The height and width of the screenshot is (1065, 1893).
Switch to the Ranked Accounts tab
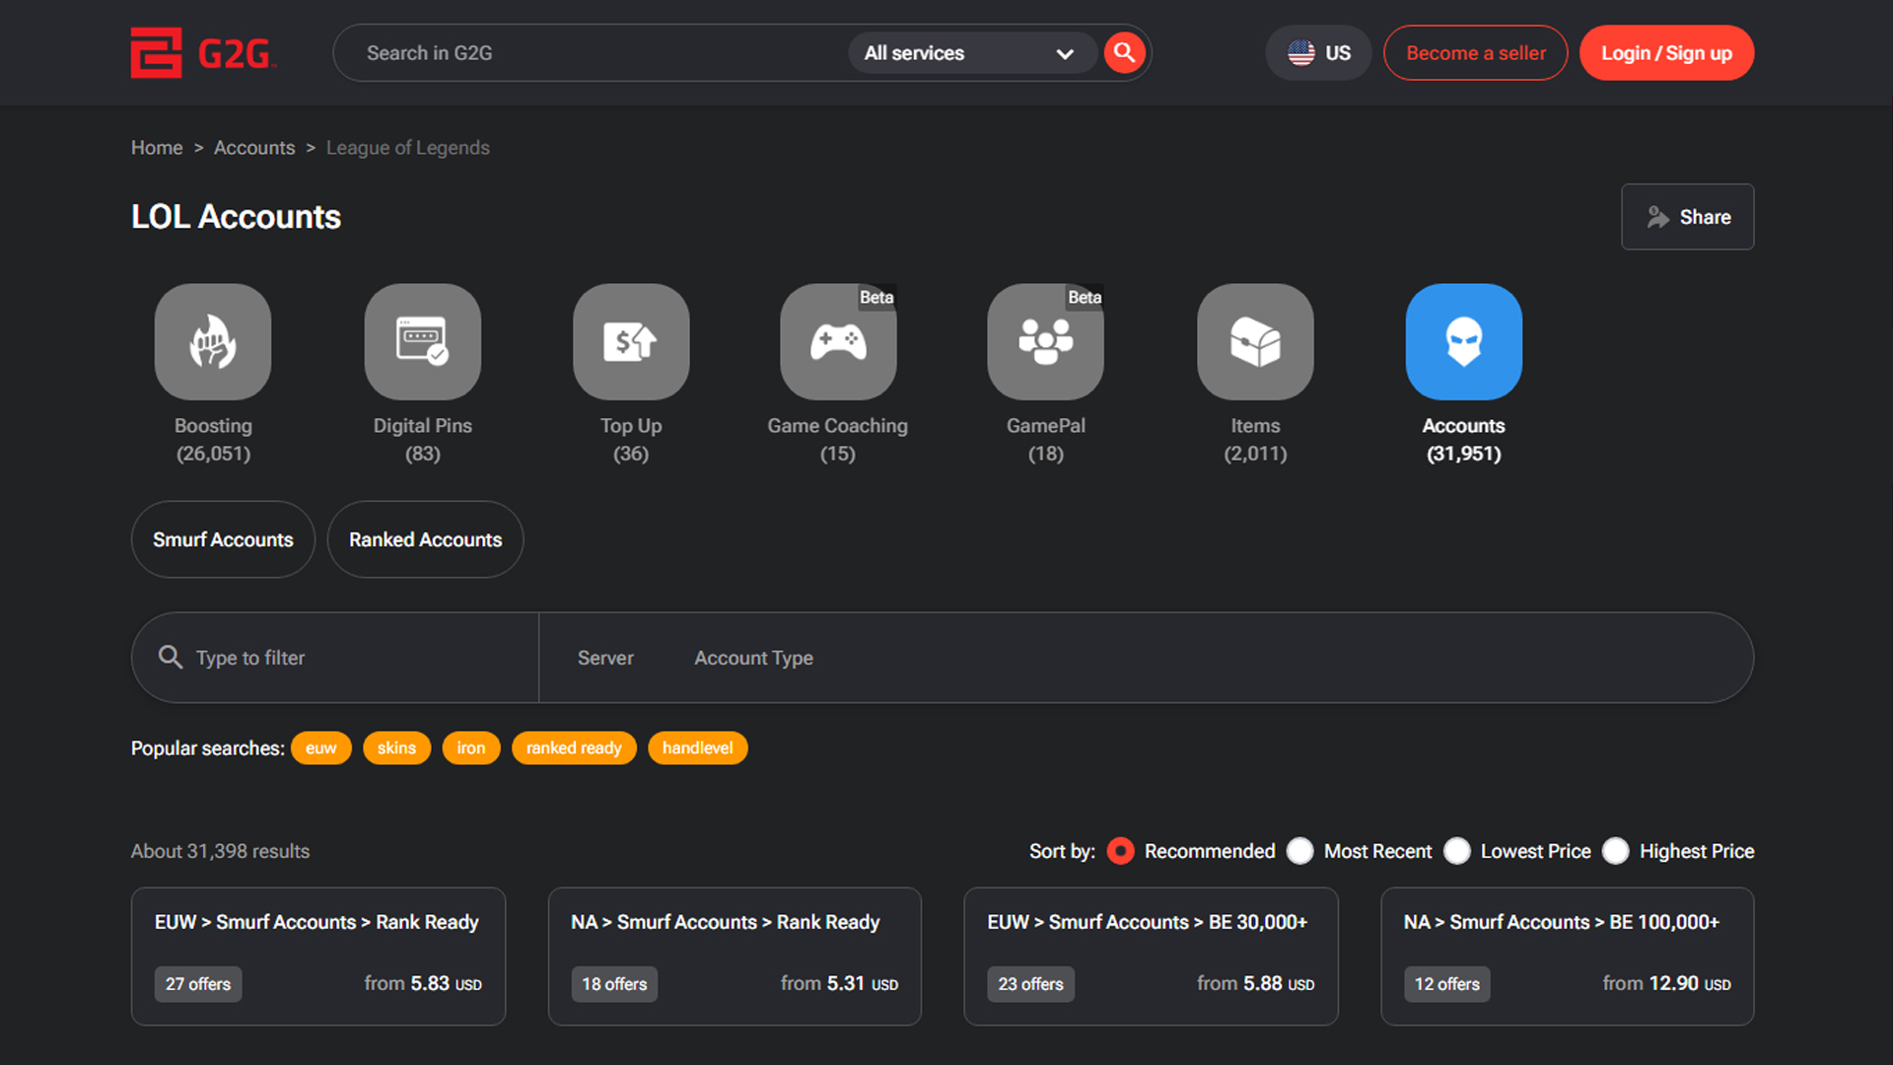425,539
